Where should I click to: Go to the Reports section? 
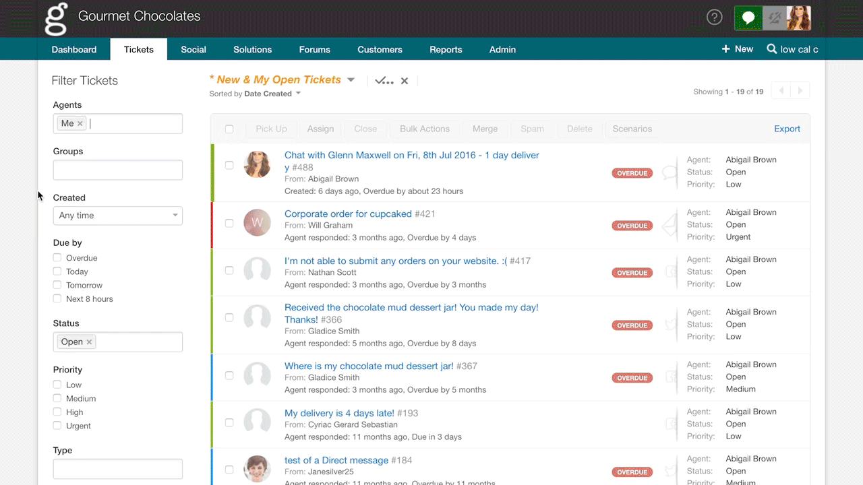(x=445, y=48)
